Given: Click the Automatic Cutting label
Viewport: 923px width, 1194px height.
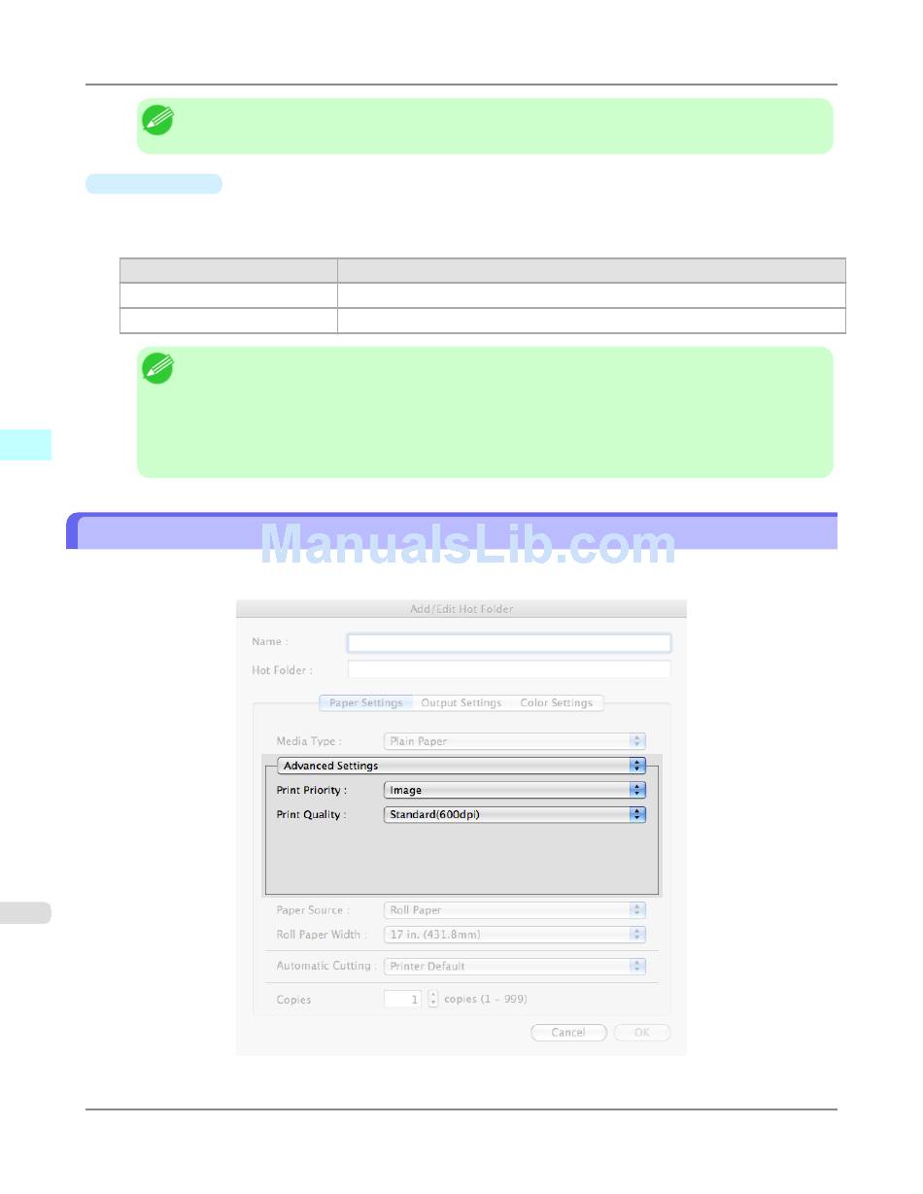Looking at the screenshot, I should click(326, 966).
